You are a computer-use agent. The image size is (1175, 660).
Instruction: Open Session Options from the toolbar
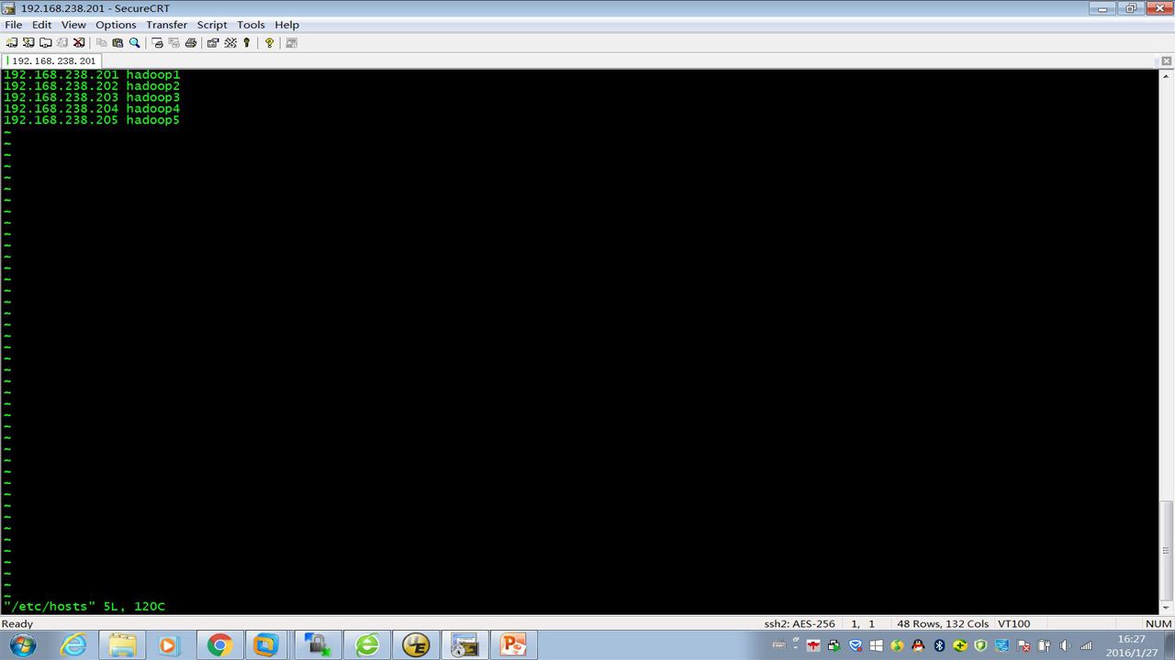pyautogui.click(x=213, y=42)
